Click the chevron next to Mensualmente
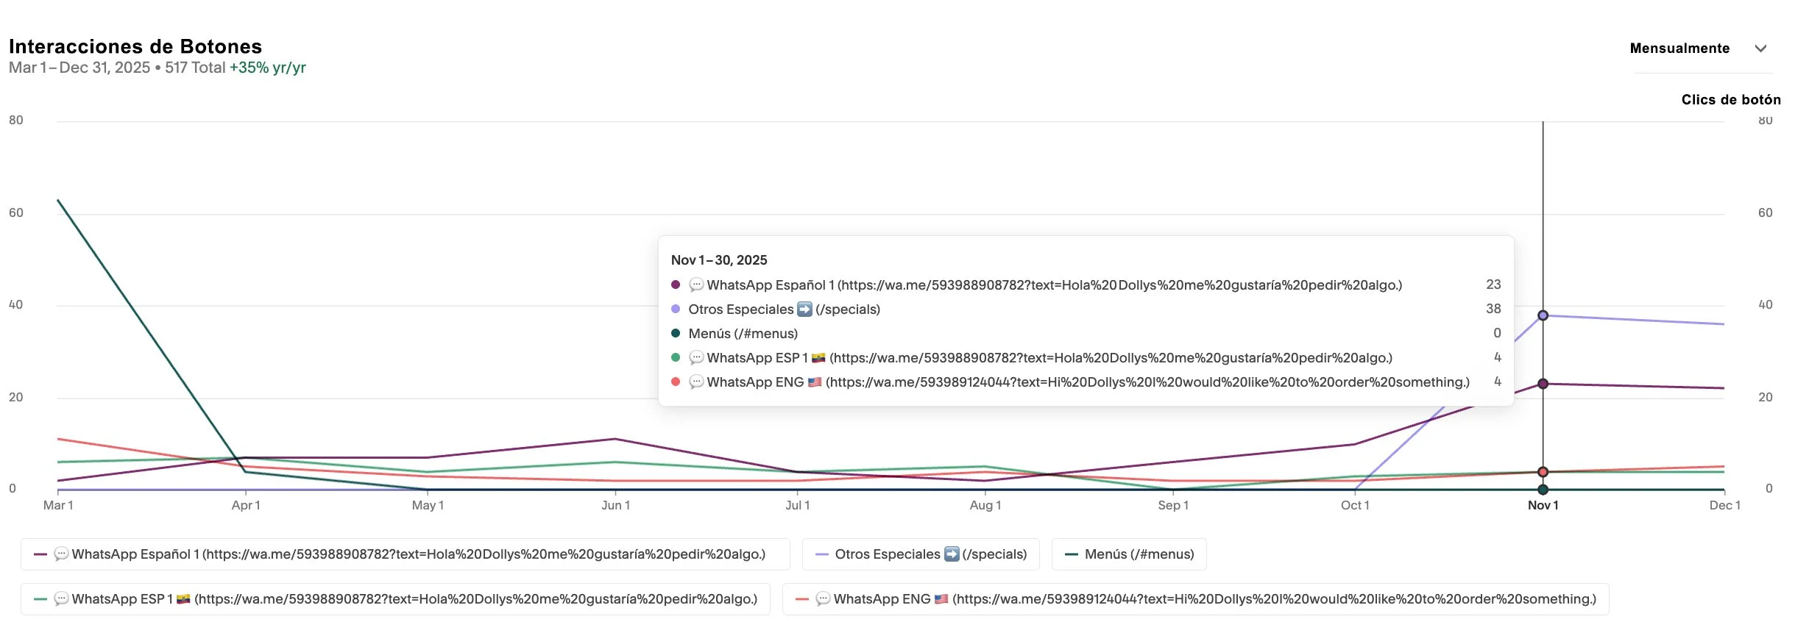 1760,49
